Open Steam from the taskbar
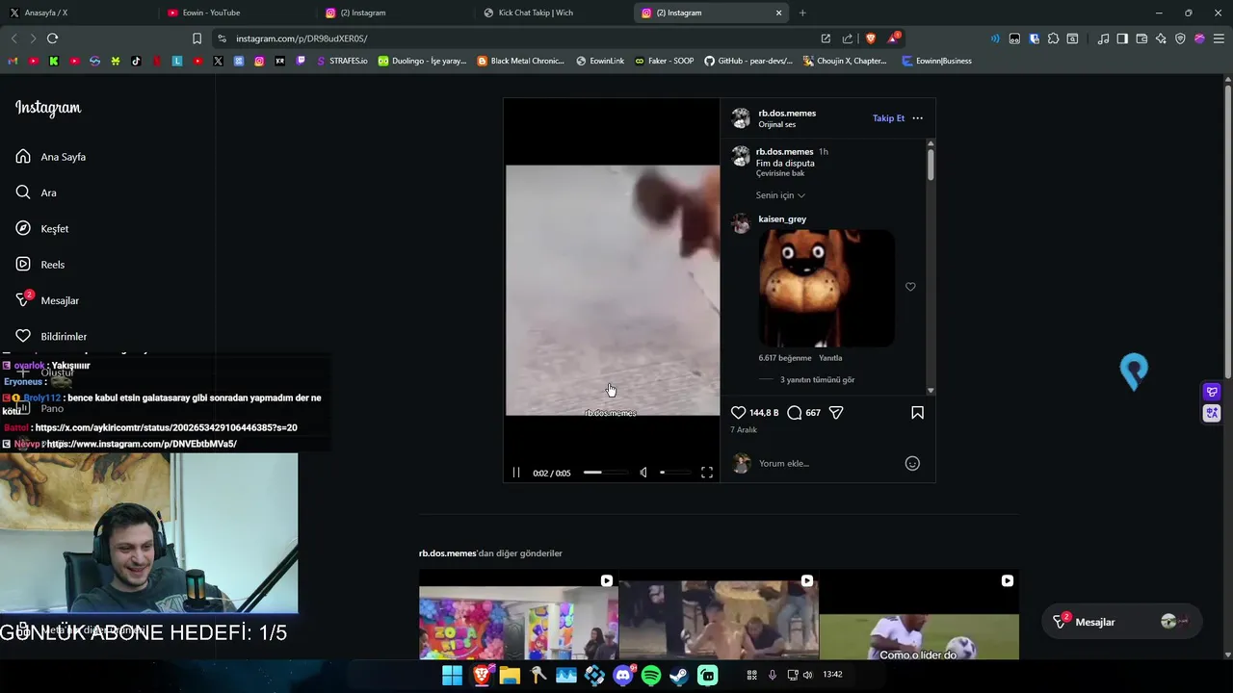 point(679,676)
